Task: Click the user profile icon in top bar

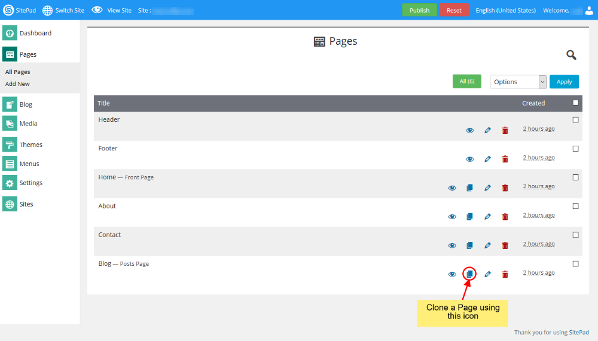Action: (x=589, y=10)
